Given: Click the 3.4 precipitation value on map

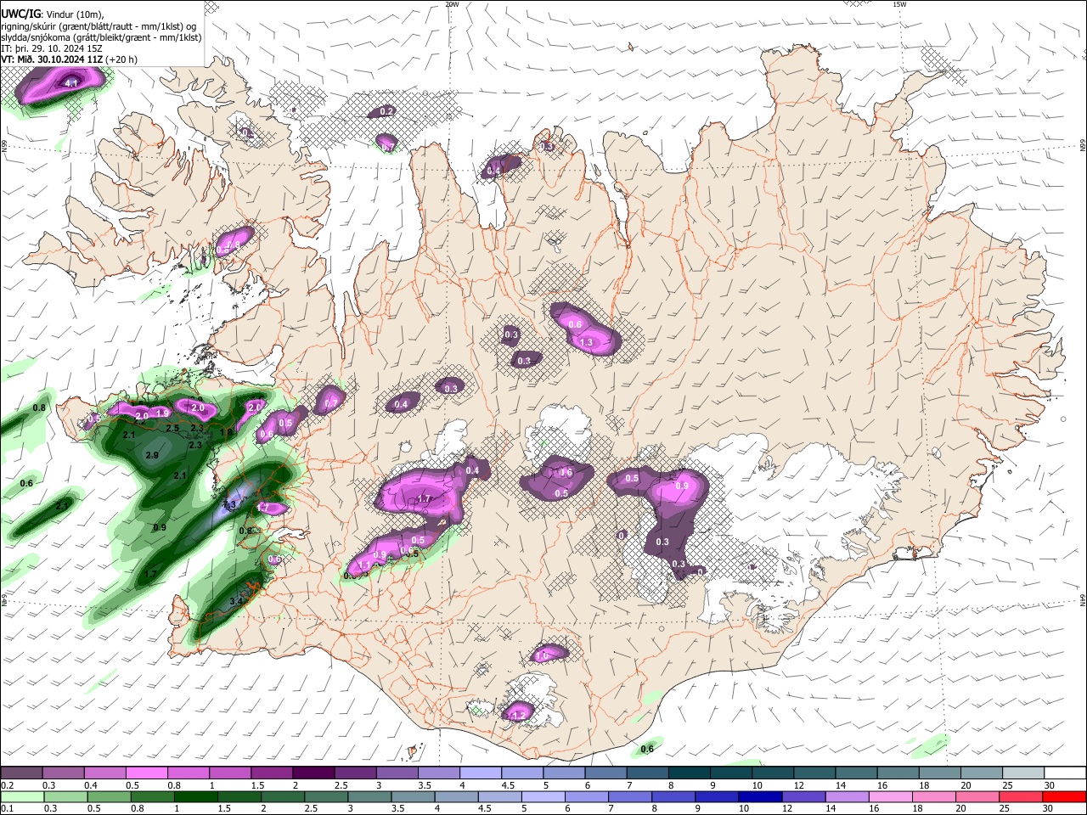Looking at the screenshot, I should (x=236, y=601).
